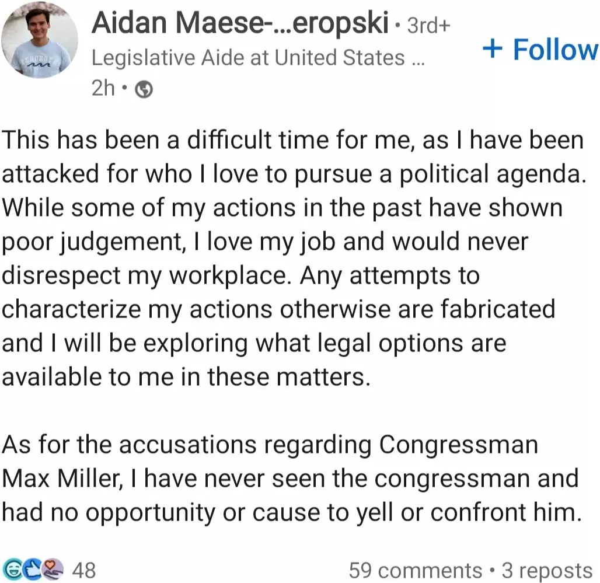Open the author name Aidan Maese-...eropski
This screenshot has width=600, height=583.
240,23
